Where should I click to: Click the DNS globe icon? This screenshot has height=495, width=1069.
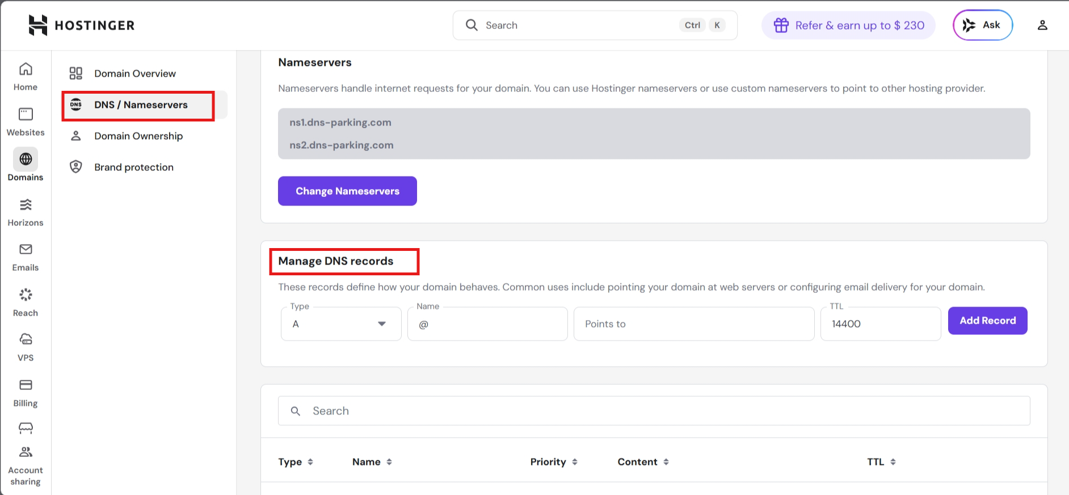(76, 104)
